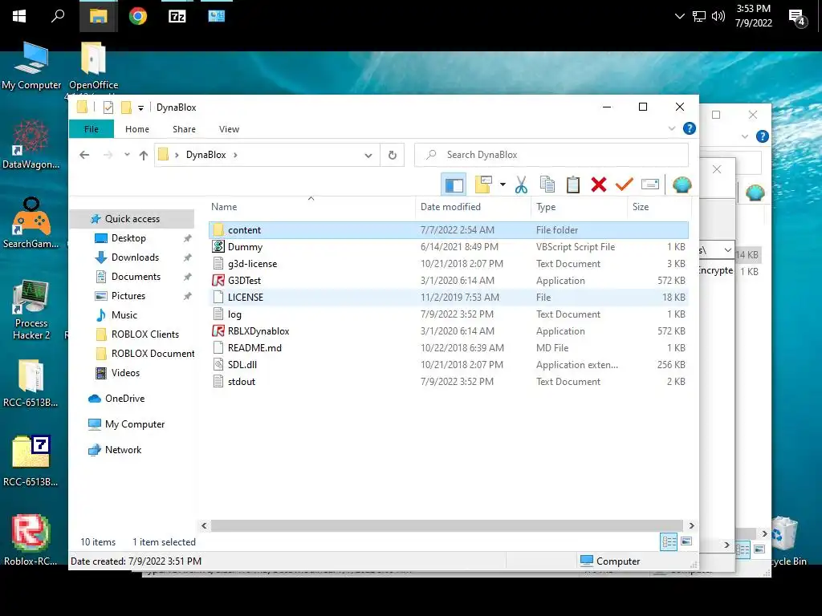822x616 pixels.
Task: Switch to the Home ribbon tab
Action: pyautogui.click(x=137, y=129)
